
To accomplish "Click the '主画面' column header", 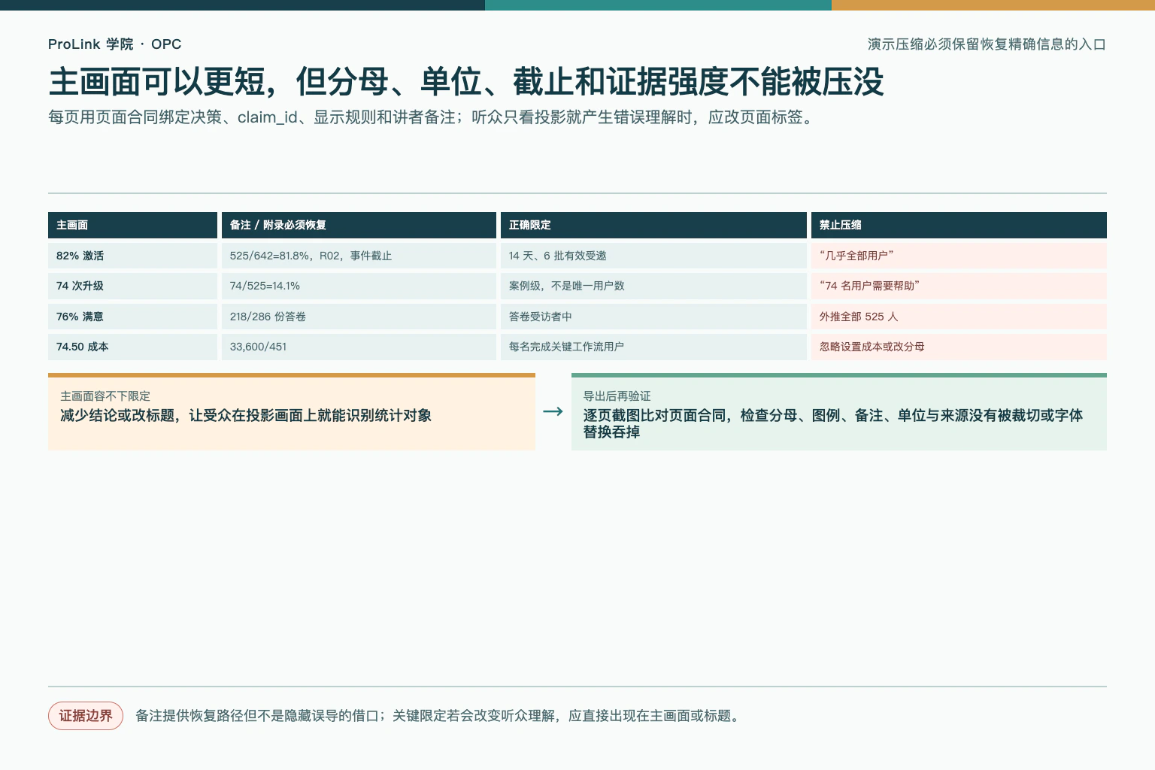I will [x=132, y=225].
